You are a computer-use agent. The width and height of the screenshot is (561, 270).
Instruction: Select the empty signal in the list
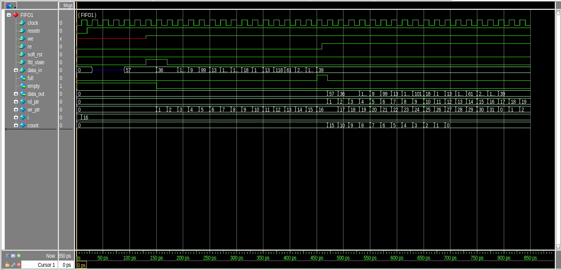34,86
